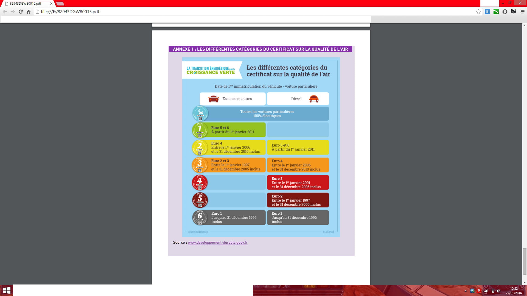The height and width of the screenshot is (296, 527).
Task: Click the black book-shaped extension icon
Action: click(x=514, y=12)
